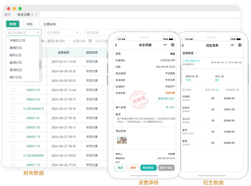Go back from 招生报表 phone screen
Screen dimensions: 251x186
[183, 45]
